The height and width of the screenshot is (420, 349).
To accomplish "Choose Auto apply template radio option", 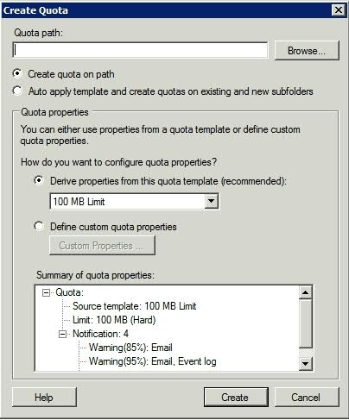I will coord(17,91).
